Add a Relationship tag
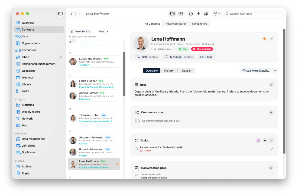The image size is (298, 195). coord(163,49)
